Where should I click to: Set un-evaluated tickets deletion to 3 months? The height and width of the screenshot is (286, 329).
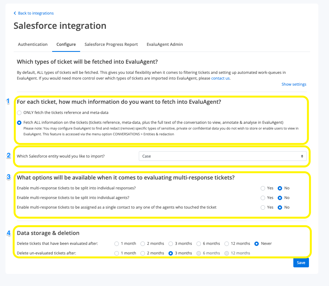coord(171,253)
